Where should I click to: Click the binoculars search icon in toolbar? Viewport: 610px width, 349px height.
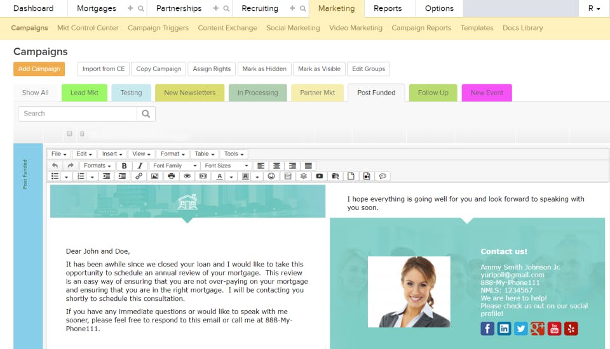335,176
